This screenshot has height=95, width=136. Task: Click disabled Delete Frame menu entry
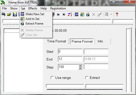tap(36, 30)
